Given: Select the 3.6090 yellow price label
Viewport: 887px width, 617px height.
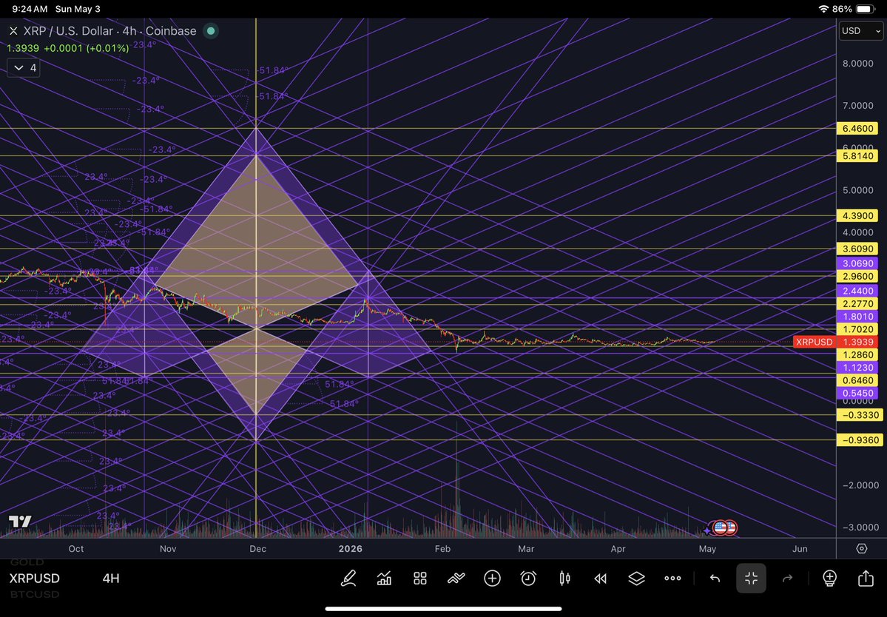Looking at the screenshot, I should click(857, 249).
